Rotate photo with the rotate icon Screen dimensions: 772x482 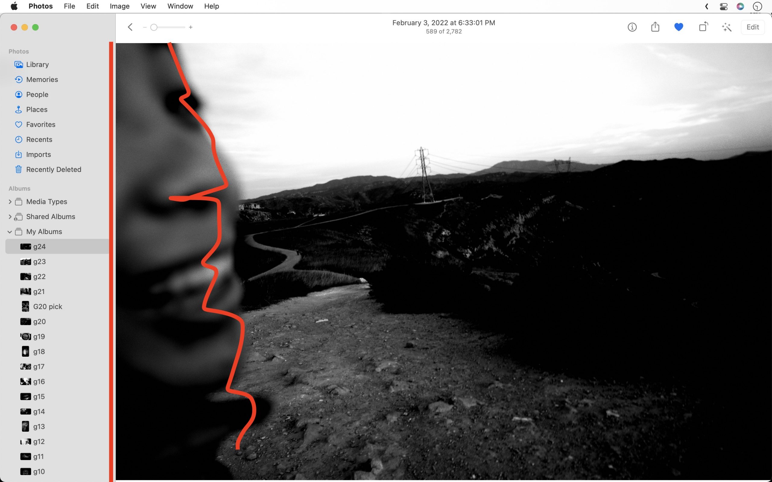(x=703, y=27)
